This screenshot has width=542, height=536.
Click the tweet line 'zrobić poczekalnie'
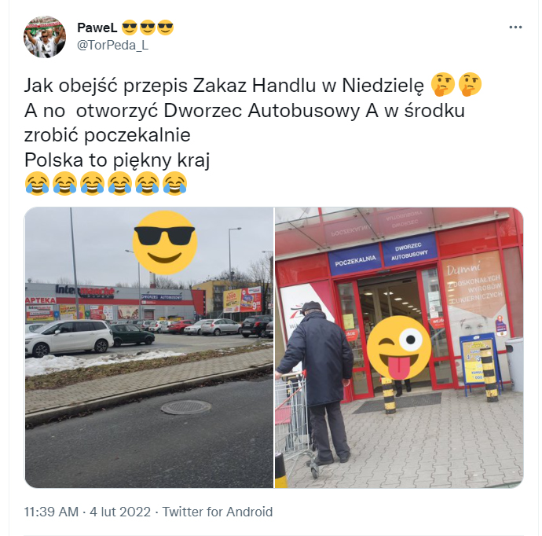(x=108, y=135)
